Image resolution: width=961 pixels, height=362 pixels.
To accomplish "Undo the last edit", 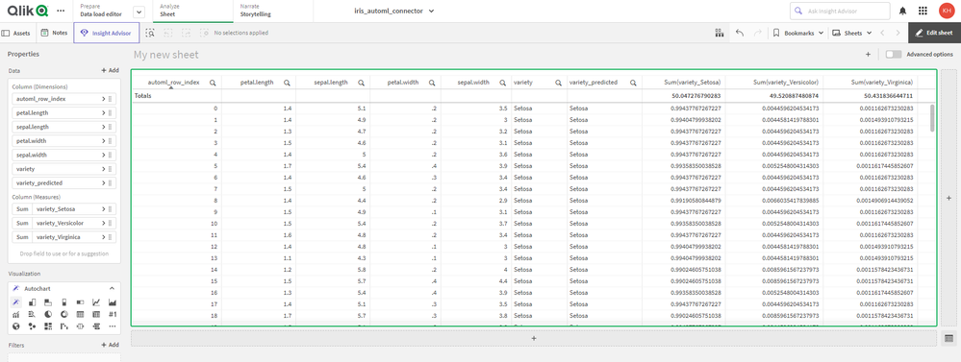I will pyautogui.click(x=740, y=33).
